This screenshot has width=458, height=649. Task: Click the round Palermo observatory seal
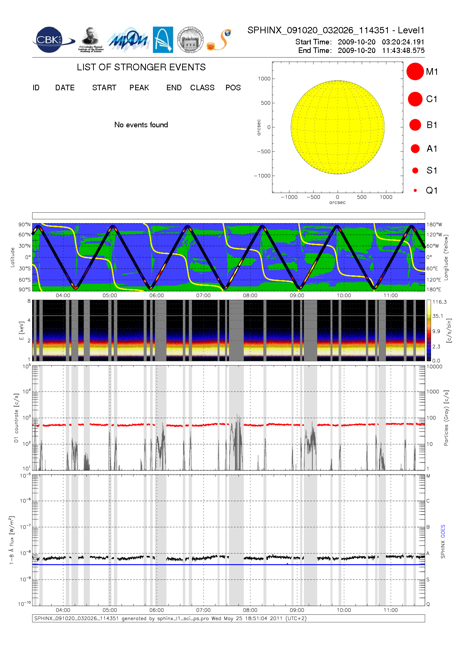pyautogui.click(x=190, y=40)
